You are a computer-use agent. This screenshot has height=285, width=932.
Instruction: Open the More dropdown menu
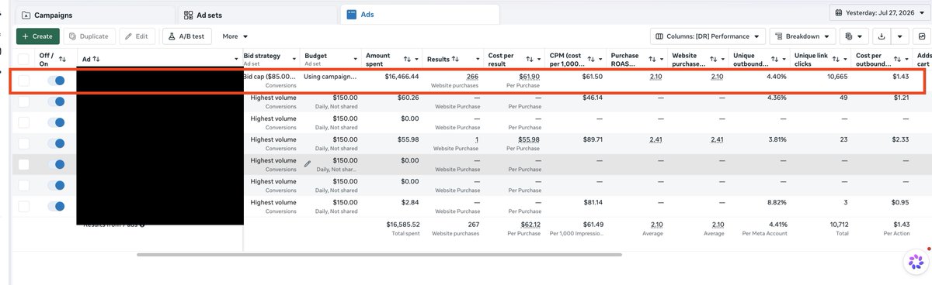coord(235,36)
